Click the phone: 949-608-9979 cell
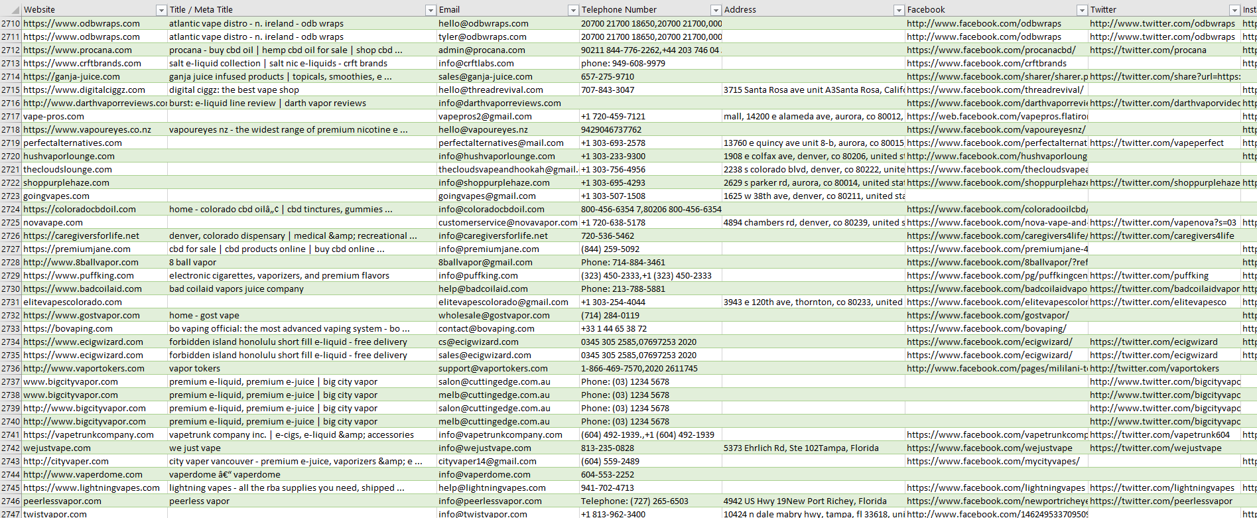Viewport: 1257px width, 518px height. tap(650, 63)
